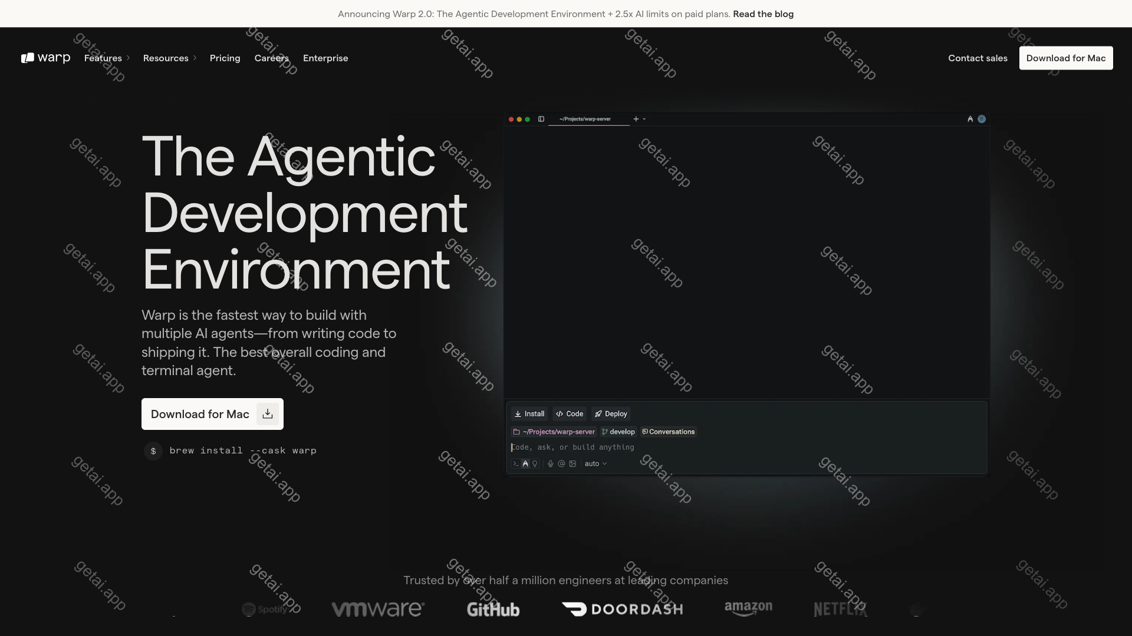
Task: Click the red close dot of terminal window
Action: (x=511, y=119)
